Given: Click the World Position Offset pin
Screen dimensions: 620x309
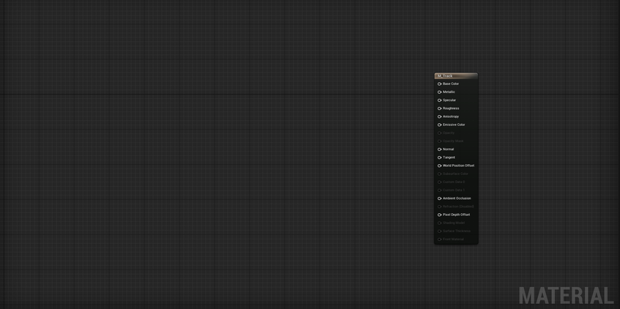Looking at the screenshot, I should tap(440, 165).
